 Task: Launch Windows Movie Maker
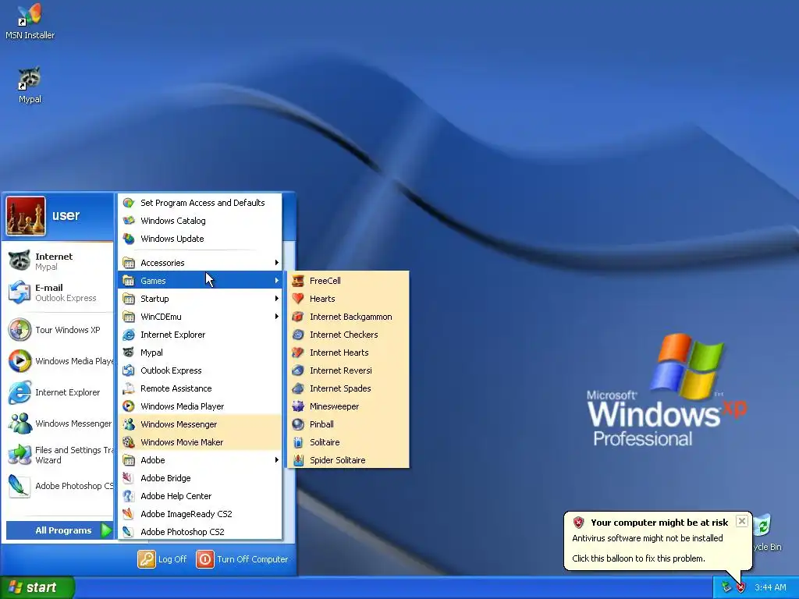(x=200, y=442)
